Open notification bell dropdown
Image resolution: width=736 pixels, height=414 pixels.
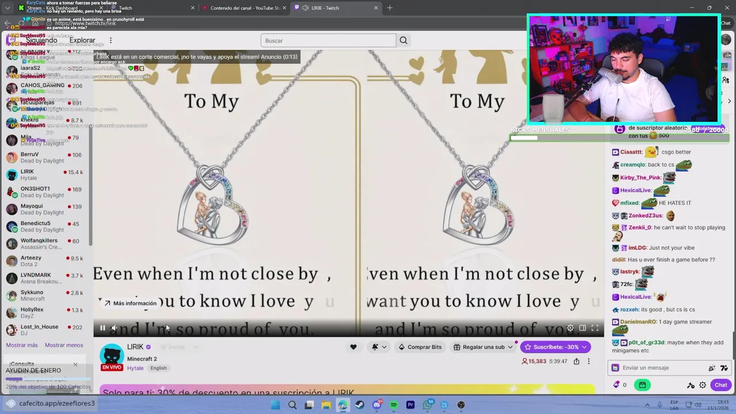tap(379, 347)
